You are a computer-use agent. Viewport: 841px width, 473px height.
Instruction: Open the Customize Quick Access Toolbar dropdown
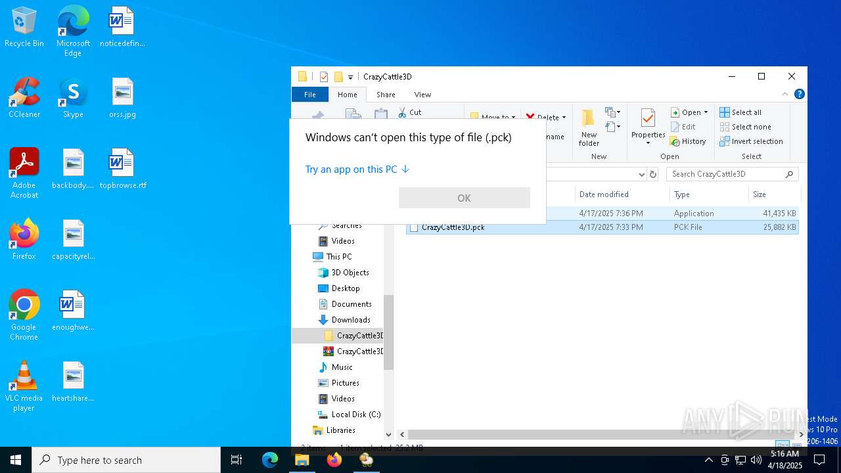[351, 77]
